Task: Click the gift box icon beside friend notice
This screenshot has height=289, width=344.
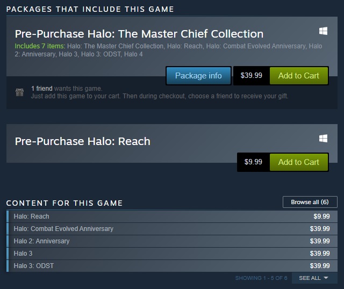Action: pos(19,92)
